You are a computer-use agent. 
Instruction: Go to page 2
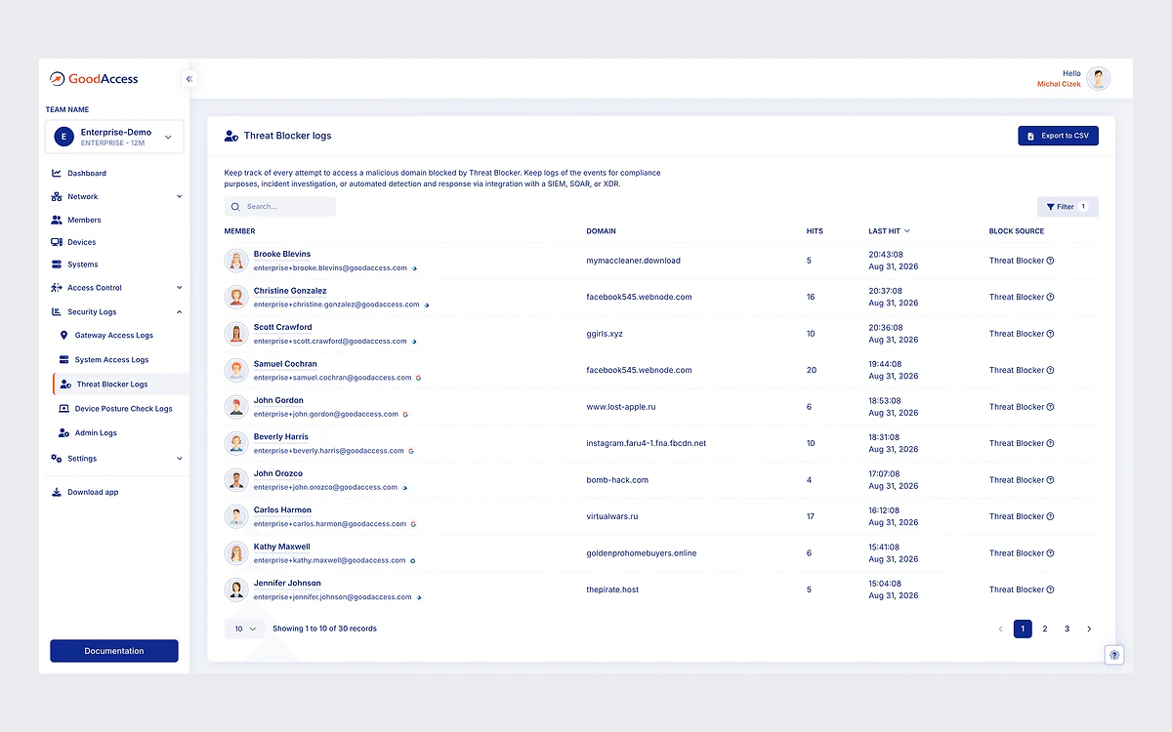[x=1045, y=629]
